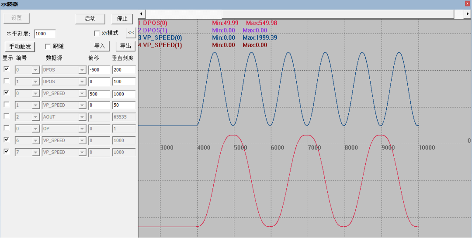The width and height of the screenshot is (472, 238).
Task: Click the vertical scale field showing 200
Action: (x=124, y=70)
